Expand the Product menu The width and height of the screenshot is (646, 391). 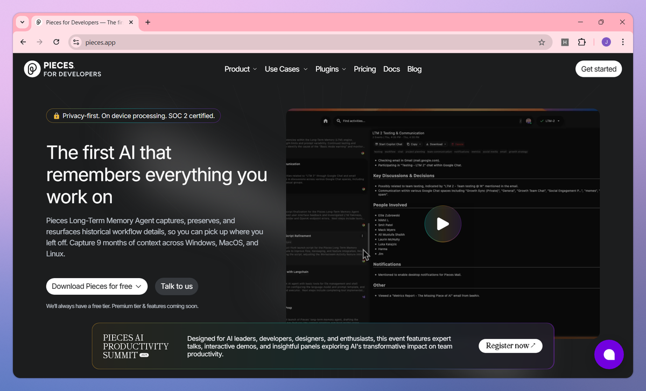pyautogui.click(x=241, y=69)
